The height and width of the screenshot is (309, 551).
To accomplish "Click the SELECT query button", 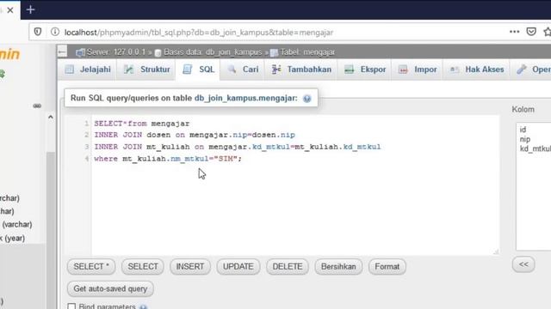I will 143,267.
